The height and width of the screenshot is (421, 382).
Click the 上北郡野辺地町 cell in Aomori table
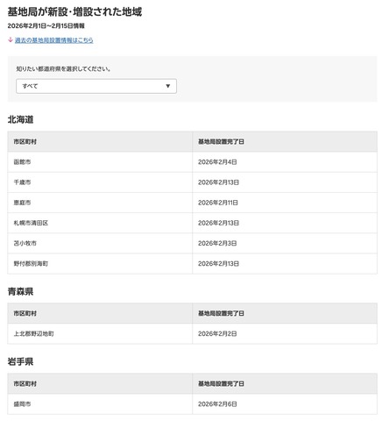click(100, 333)
